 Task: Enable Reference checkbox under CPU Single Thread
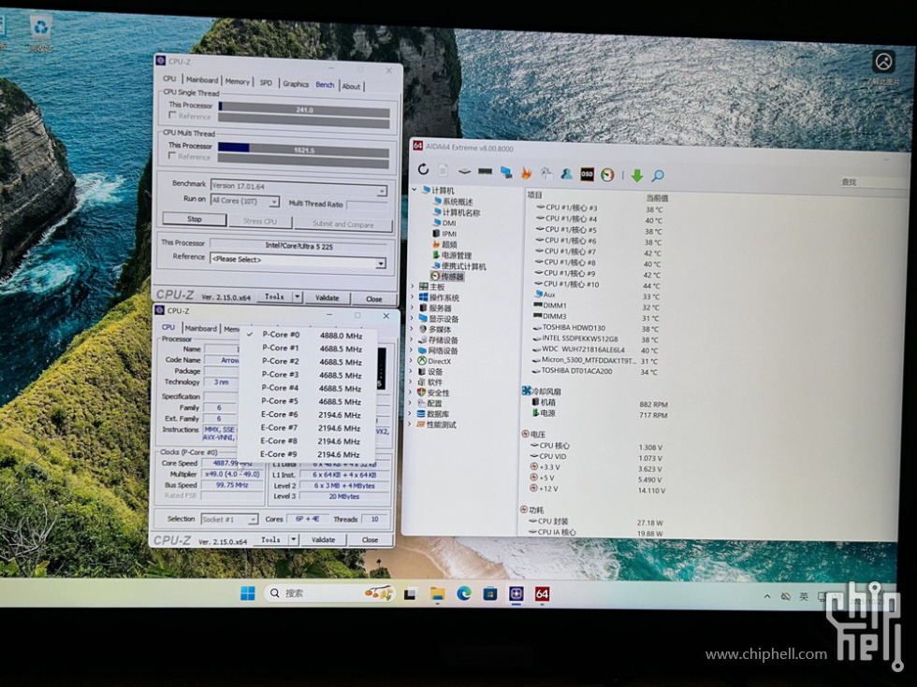(172, 117)
